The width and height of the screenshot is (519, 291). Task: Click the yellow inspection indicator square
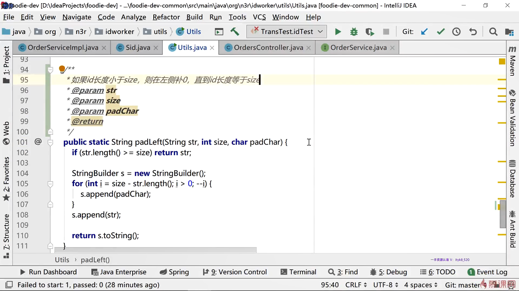[x=502, y=62]
